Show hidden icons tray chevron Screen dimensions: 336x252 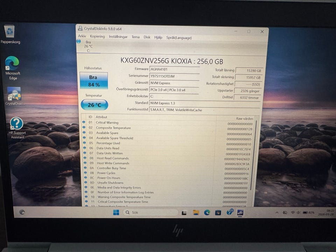277,212
